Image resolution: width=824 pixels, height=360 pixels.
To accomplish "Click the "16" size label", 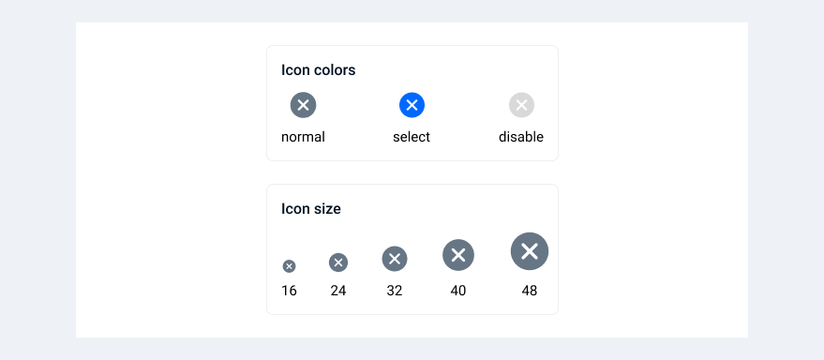I will [289, 291].
